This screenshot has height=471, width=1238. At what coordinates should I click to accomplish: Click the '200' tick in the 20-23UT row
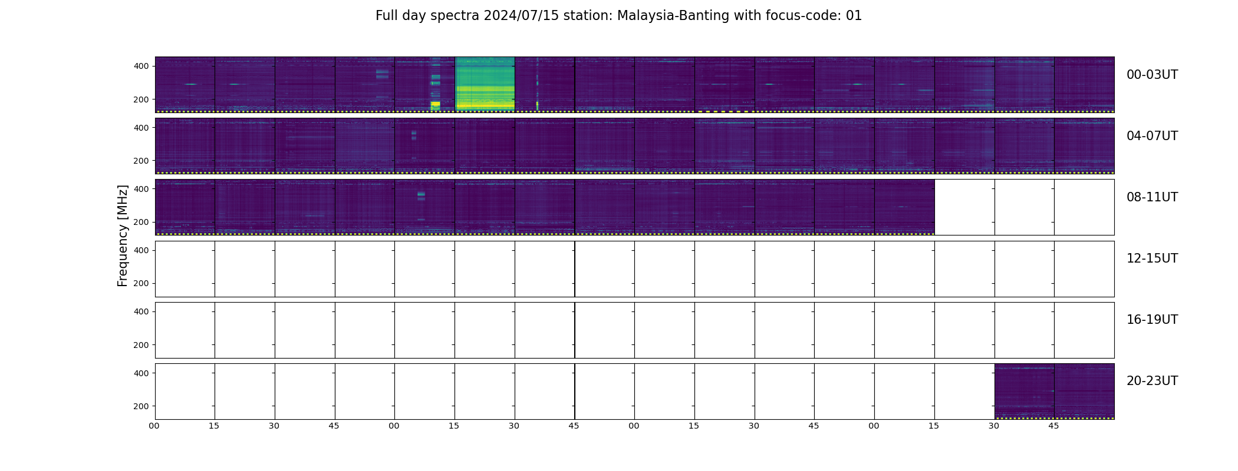point(141,406)
